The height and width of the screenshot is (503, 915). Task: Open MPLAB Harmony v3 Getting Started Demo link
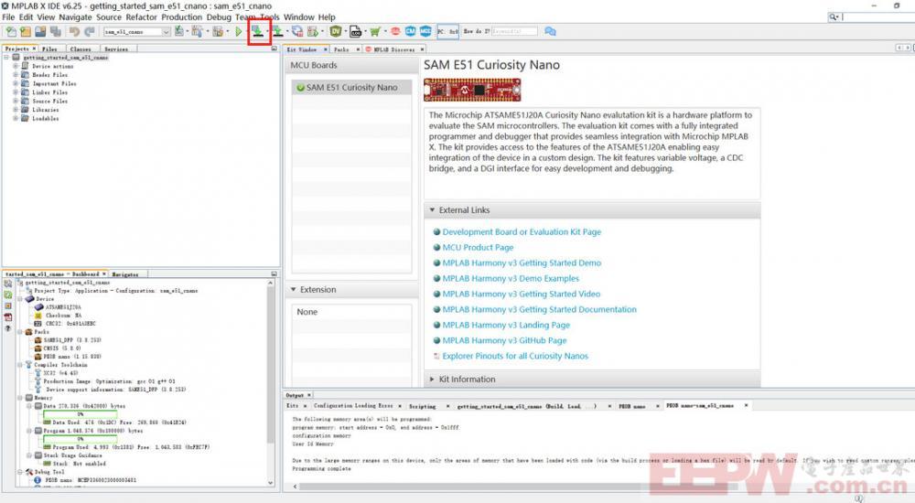point(522,263)
